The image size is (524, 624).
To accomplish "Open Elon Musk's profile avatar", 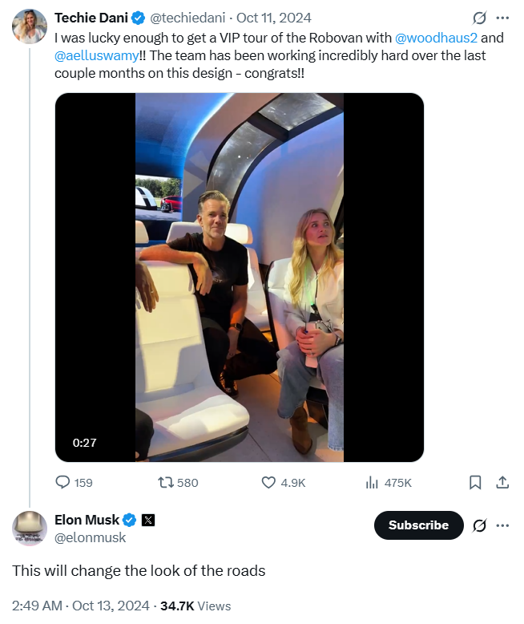I will point(29,529).
